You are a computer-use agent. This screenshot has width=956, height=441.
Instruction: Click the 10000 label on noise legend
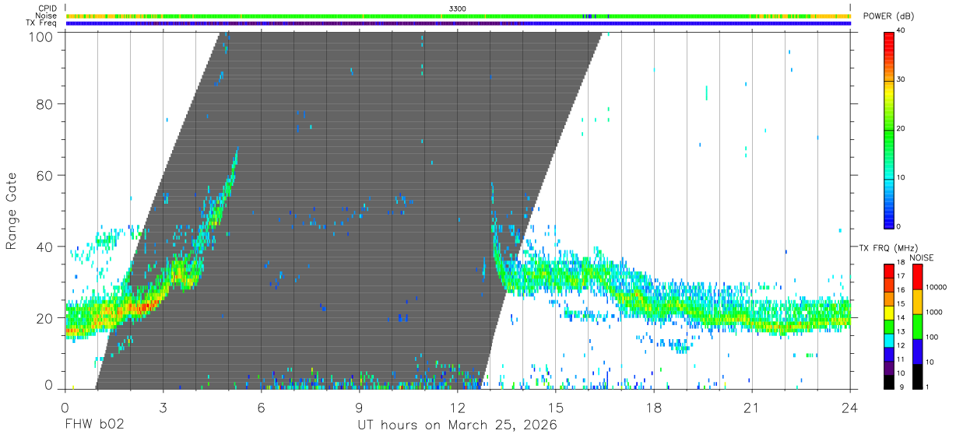tap(935, 288)
